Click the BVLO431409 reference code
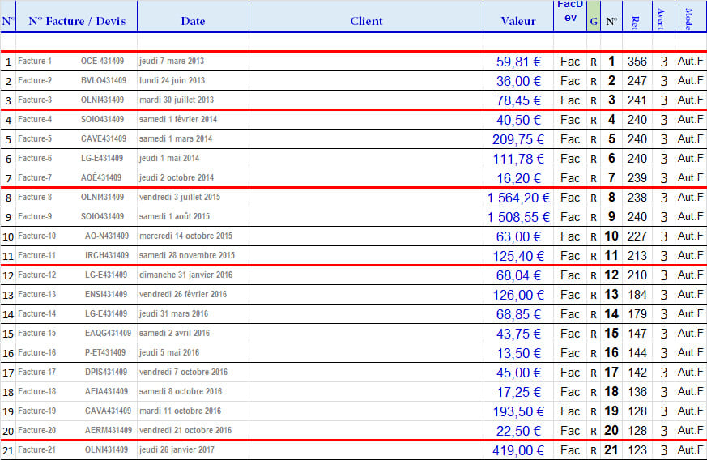This screenshot has height=460, width=707. 104,81
